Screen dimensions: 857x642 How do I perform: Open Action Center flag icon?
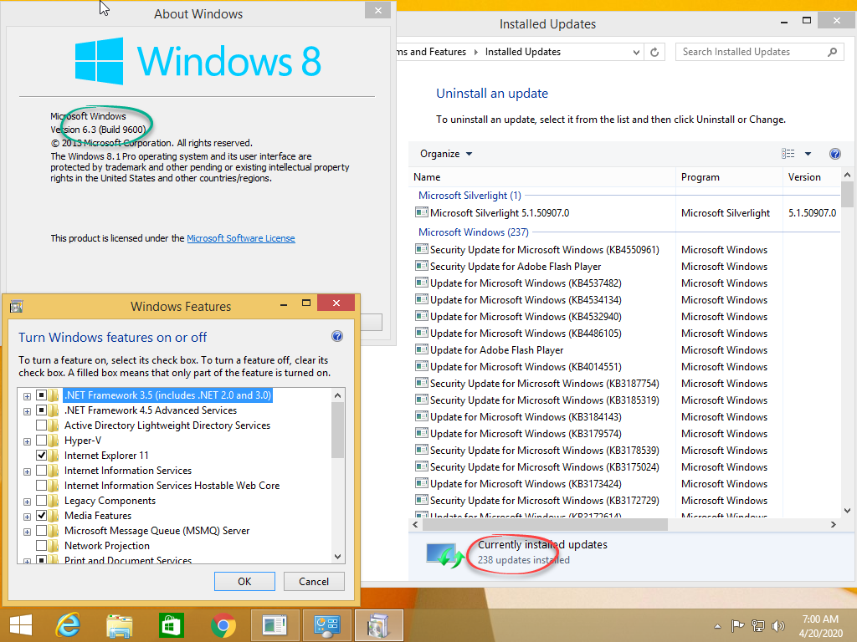pos(738,625)
